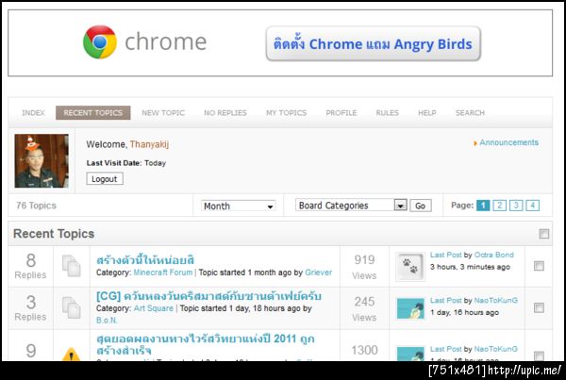Image resolution: width=566 pixels, height=380 pixels.
Task: Open the topic 'สร้างตัวนี้ให้หน่อยสิ'
Action: (x=145, y=260)
